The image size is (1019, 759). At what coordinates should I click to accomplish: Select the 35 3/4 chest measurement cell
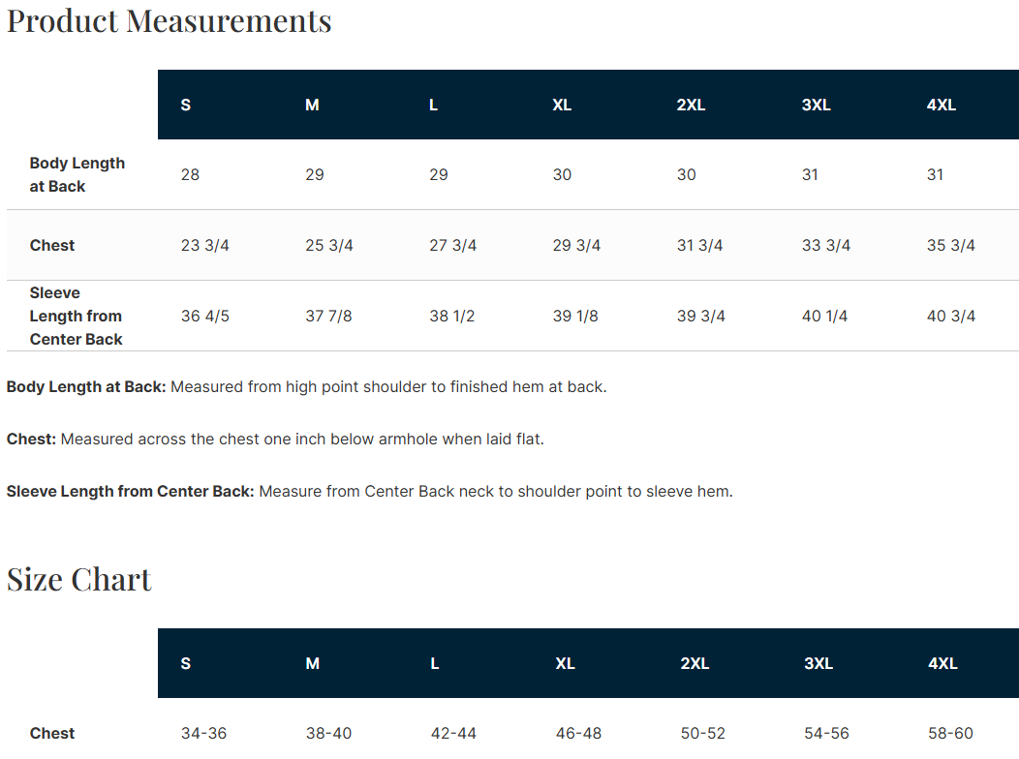coord(950,245)
